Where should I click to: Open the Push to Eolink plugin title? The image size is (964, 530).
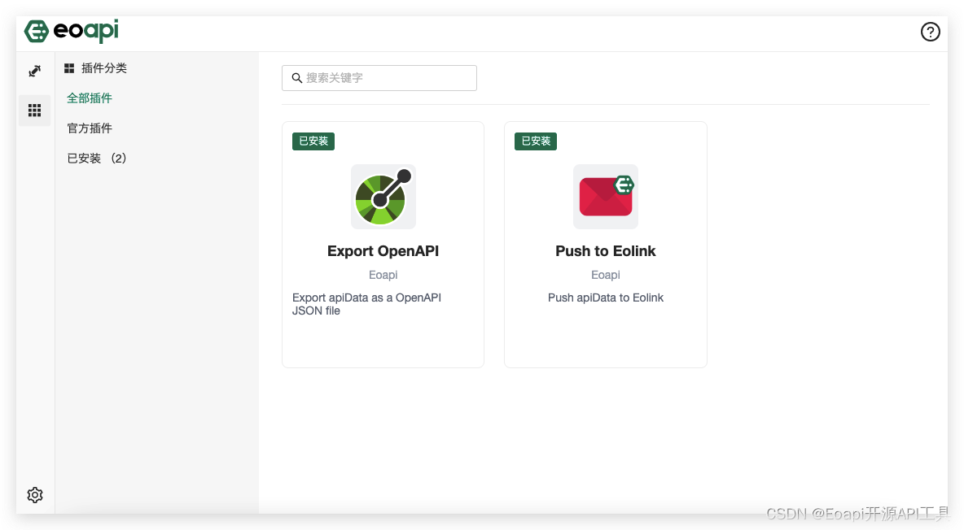(x=606, y=251)
